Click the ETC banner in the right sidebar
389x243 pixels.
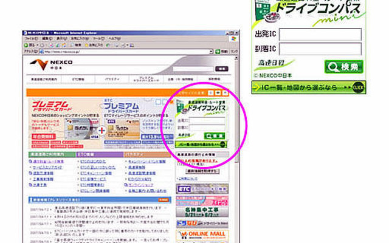point(202,189)
